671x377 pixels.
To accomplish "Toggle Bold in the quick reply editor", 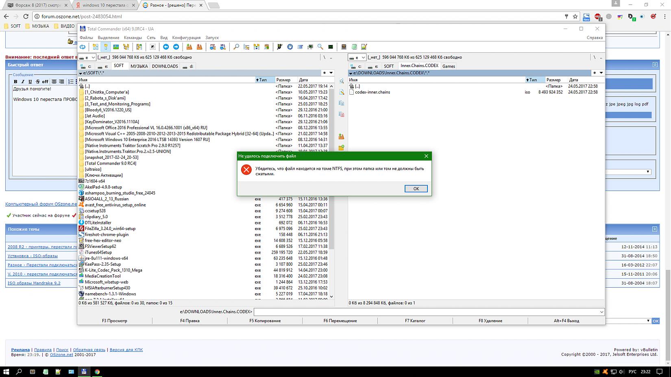I will point(15,82).
